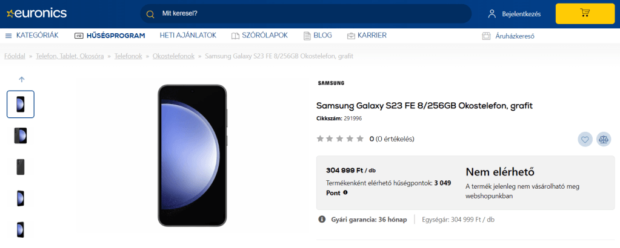Click the Euronics logo
The image size is (620, 248).
[x=36, y=13]
